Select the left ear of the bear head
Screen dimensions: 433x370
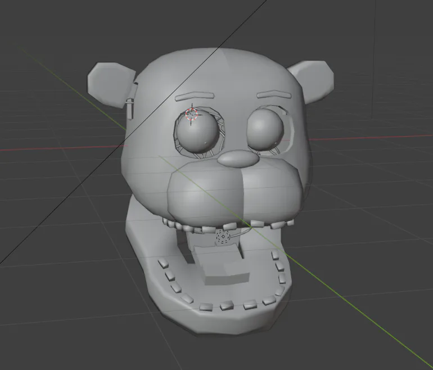(x=111, y=85)
